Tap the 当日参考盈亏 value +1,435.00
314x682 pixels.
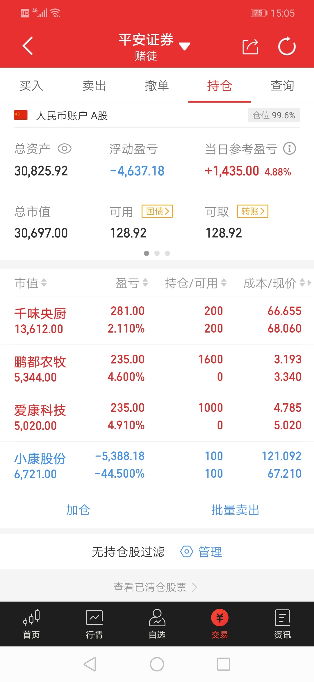232,171
